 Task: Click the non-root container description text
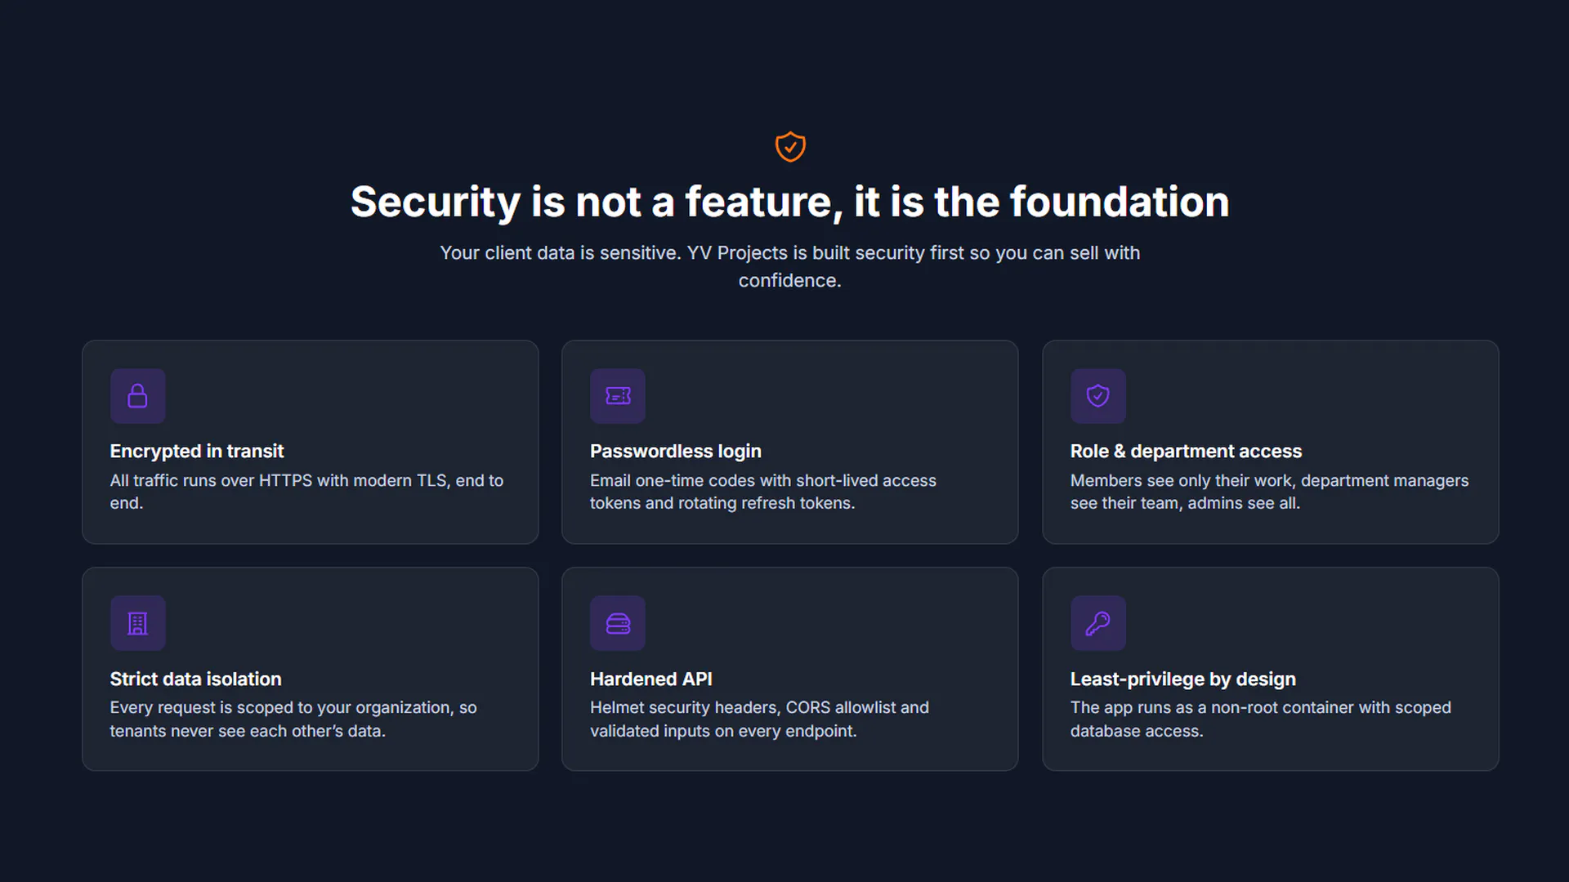pos(1261,719)
